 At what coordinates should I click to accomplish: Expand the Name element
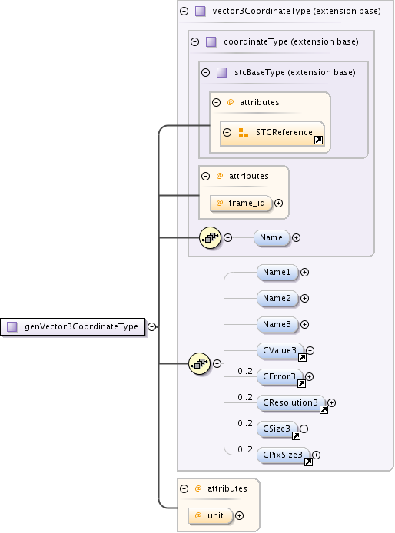click(x=297, y=237)
